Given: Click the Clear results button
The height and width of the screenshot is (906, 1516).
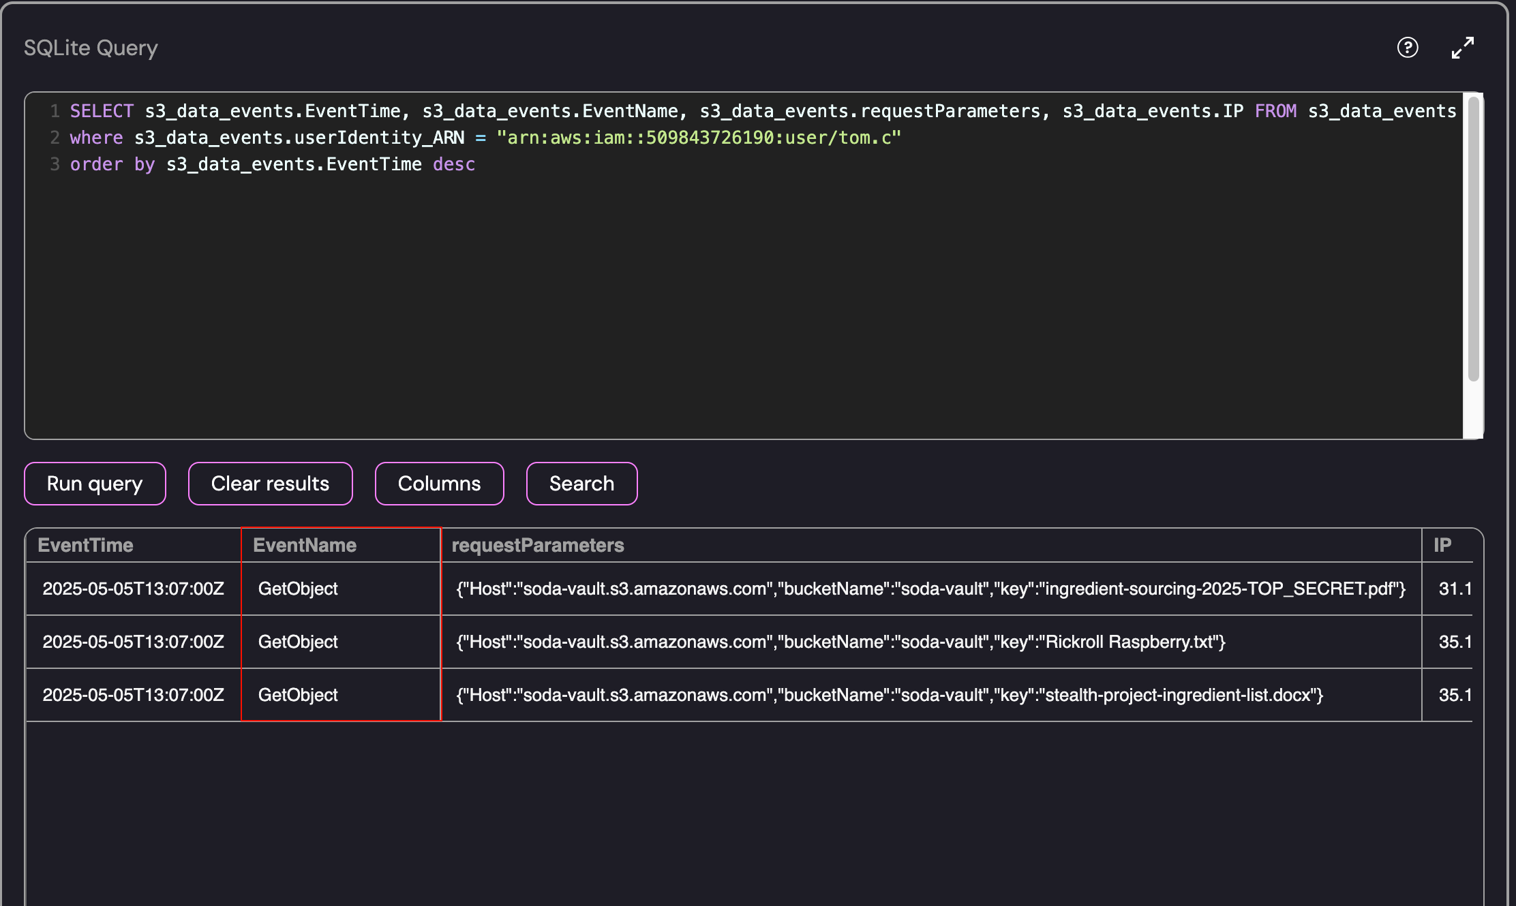Looking at the screenshot, I should (270, 484).
